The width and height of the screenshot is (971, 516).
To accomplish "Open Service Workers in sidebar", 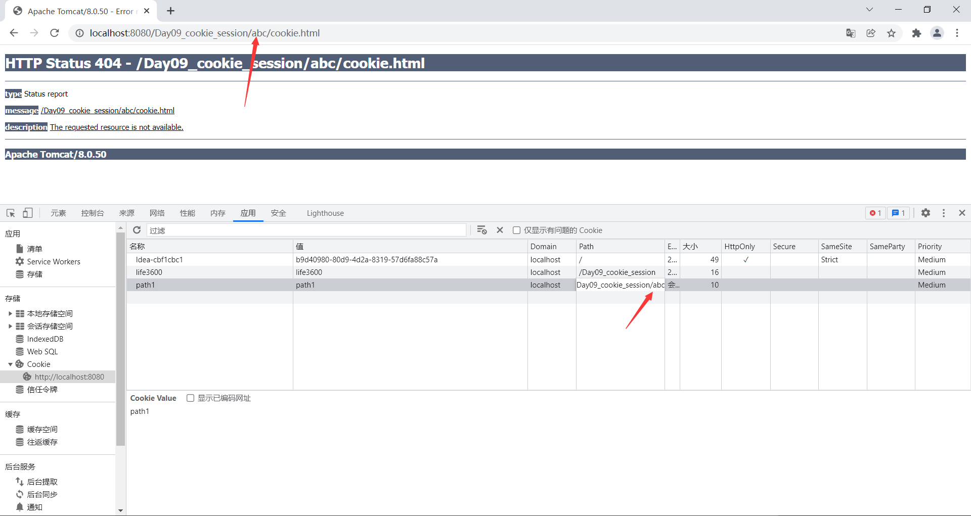I will click(x=54, y=261).
